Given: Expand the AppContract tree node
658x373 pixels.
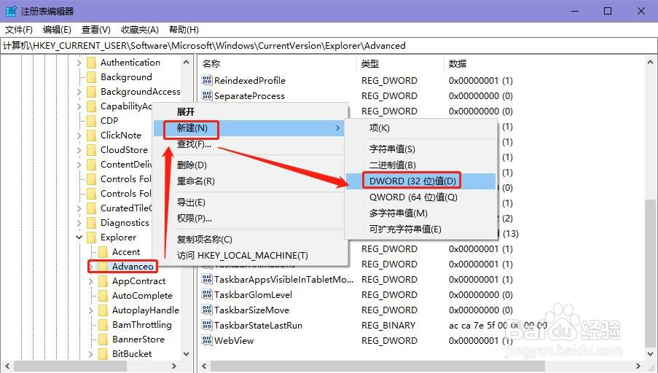Looking at the screenshot, I should [90, 281].
